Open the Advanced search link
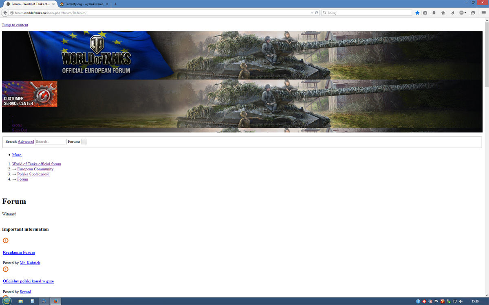489x305 pixels. pos(26,142)
